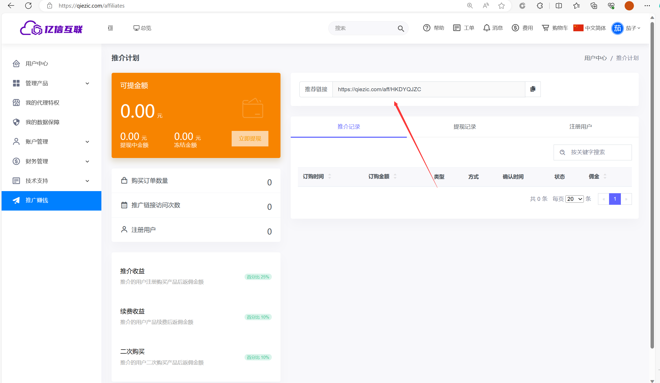Viewport: 660px width, 383px height.
Task: Switch to 提现记录 tab
Action: (x=464, y=127)
